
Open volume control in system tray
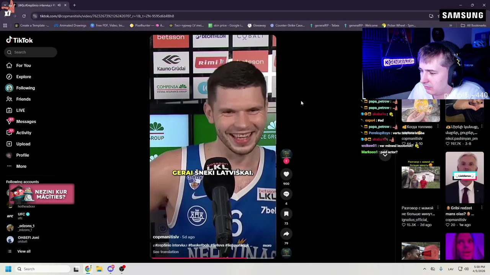pyautogui.click(x=466, y=269)
